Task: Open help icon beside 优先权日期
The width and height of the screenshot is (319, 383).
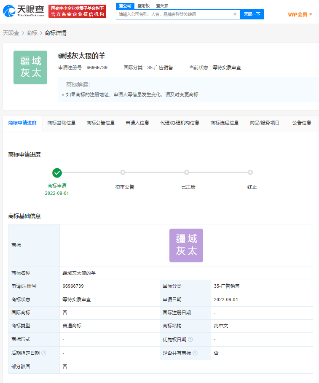Action: click(x=190, y=340)
